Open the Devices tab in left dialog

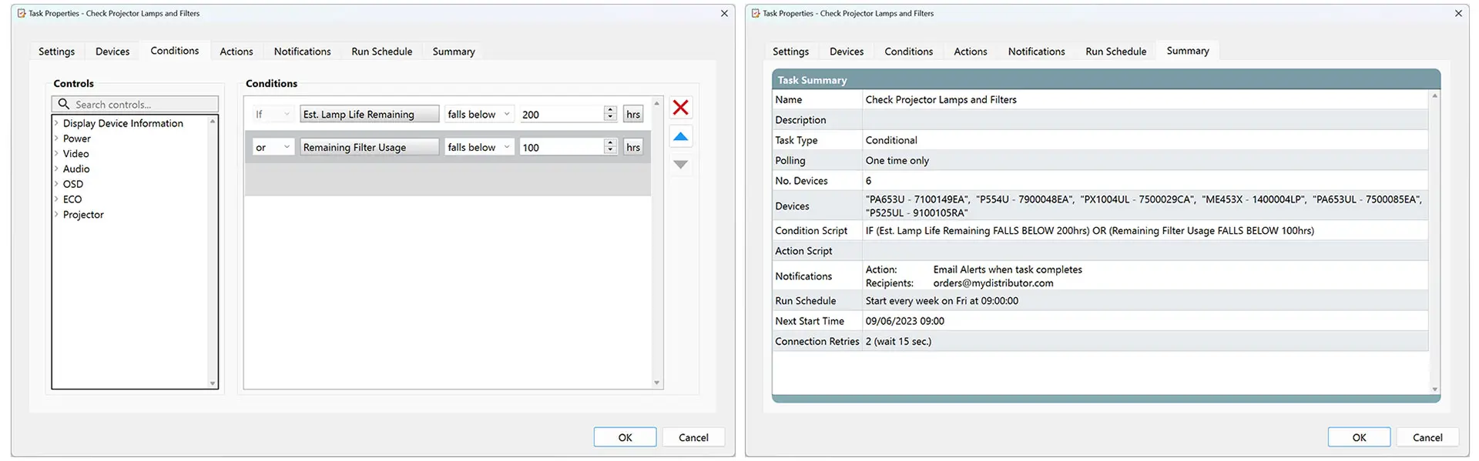click(x=112, y=52)
